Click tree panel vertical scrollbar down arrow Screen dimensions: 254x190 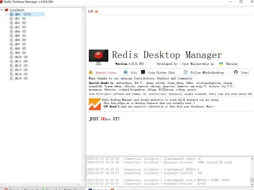(83, 181)
